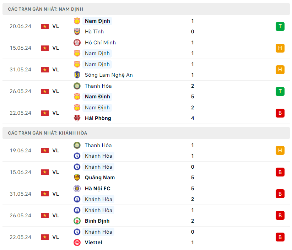Viewport: 292px width, 250px height.
Task: Click the Viettel team logo
Action: [x=77, y=243]
